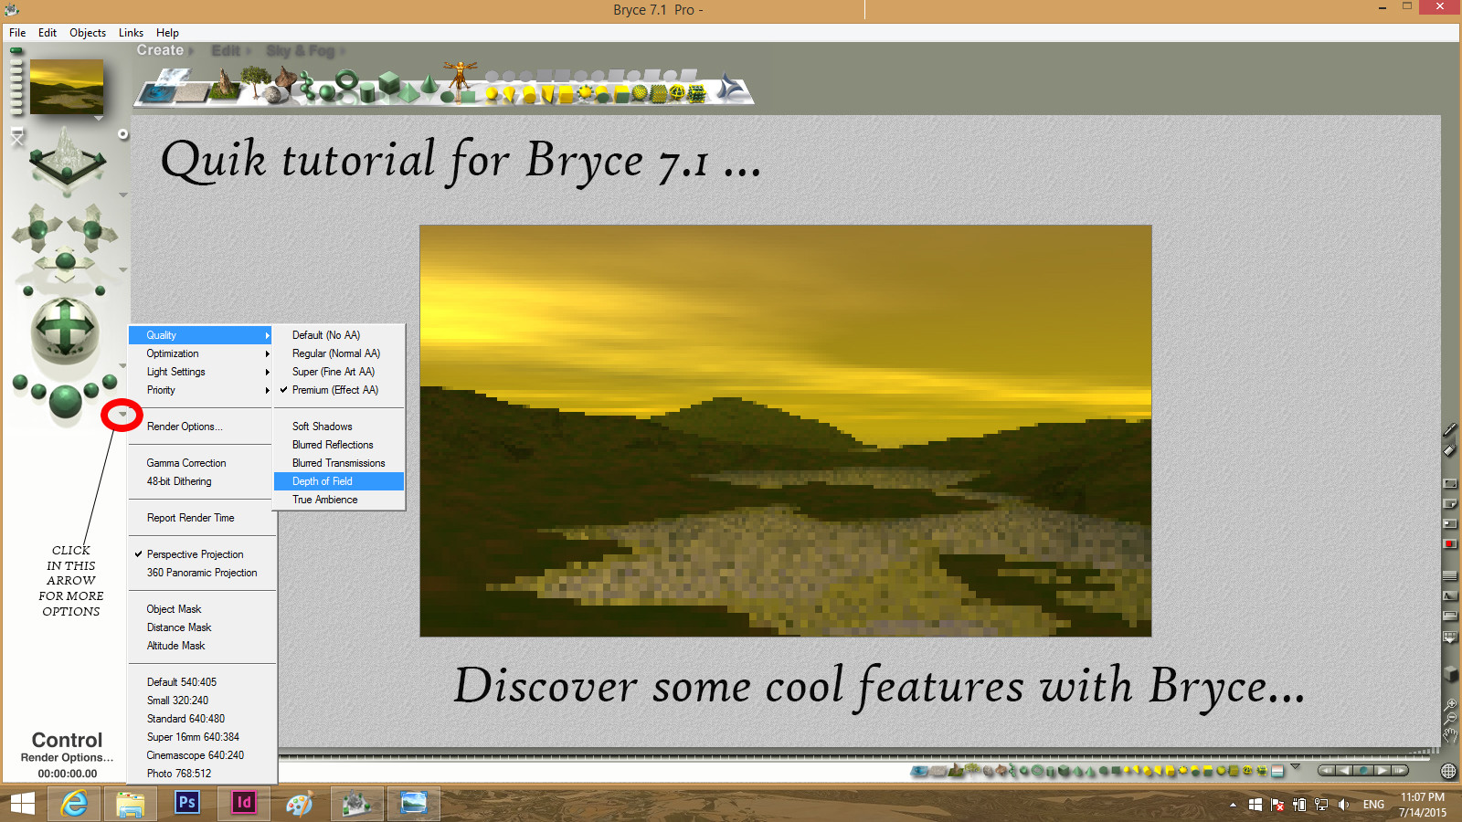
Task: Click play in the animation controls
Action: (x=1382, y=771)
